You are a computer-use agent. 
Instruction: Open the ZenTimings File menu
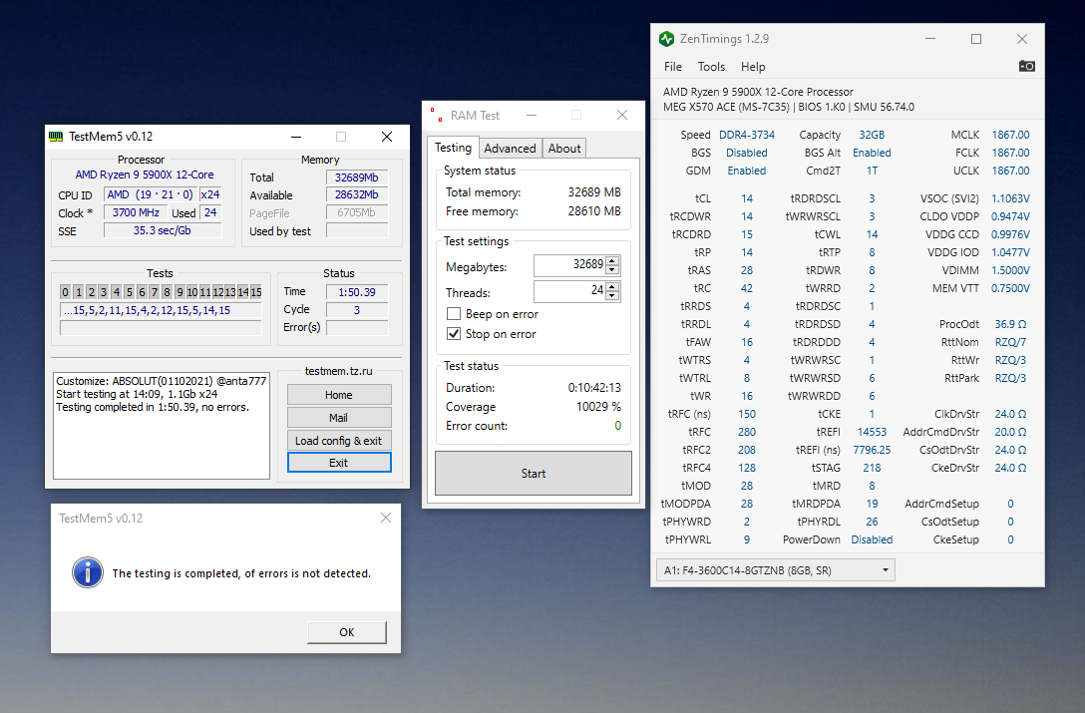672,67
